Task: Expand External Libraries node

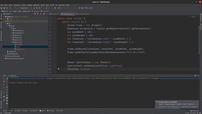Action: pyautogui.click(x=4, y=56)
